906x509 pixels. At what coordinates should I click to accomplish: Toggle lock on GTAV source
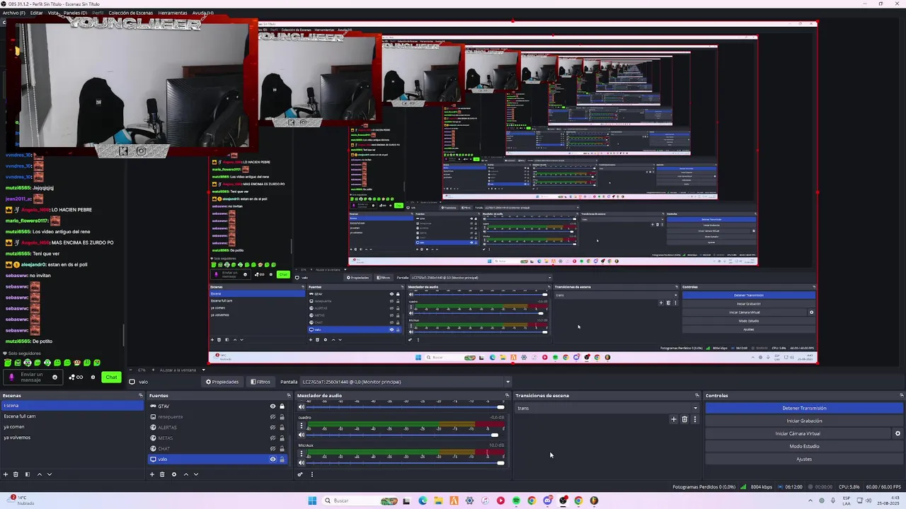tap(282, 406)
